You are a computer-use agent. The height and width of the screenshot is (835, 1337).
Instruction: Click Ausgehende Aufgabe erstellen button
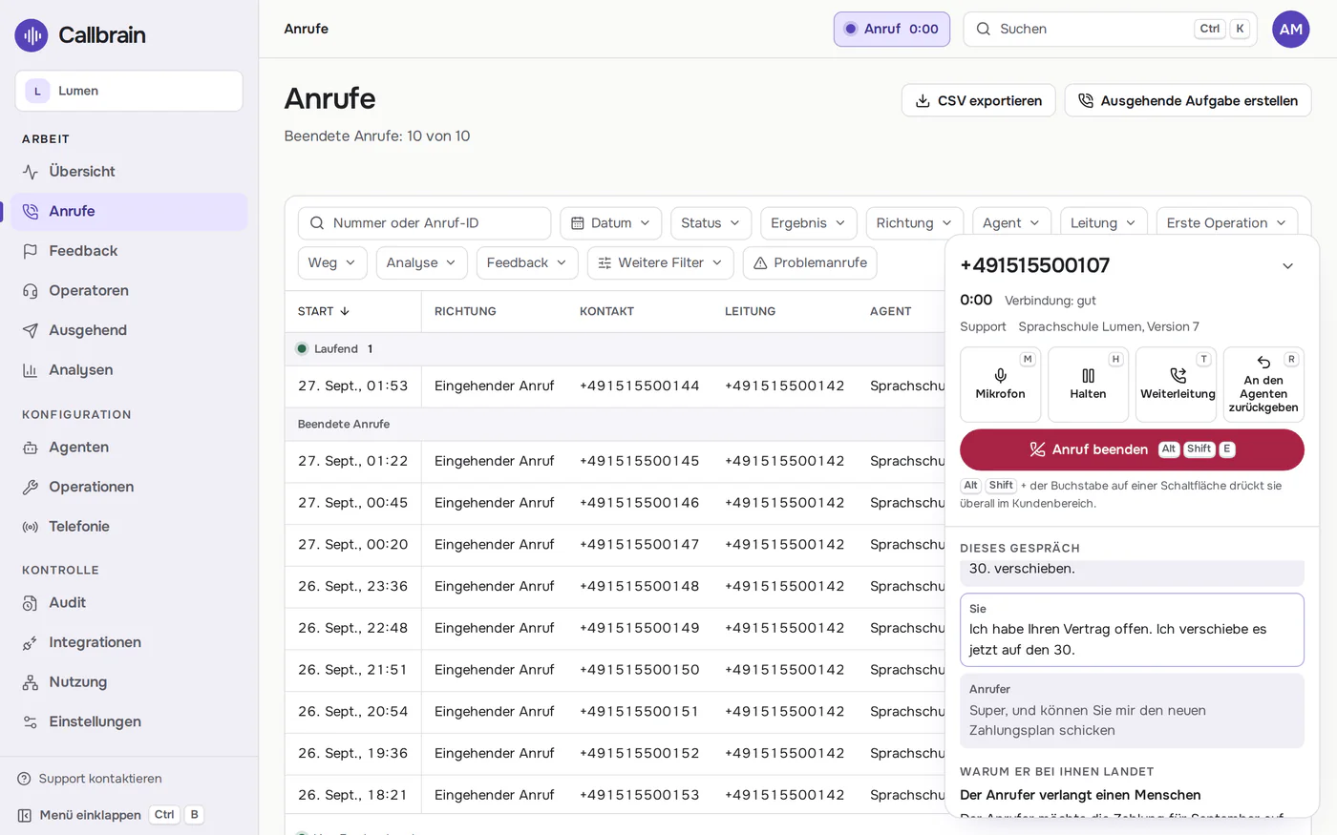pyautogui.click(x=1188, y=101)
